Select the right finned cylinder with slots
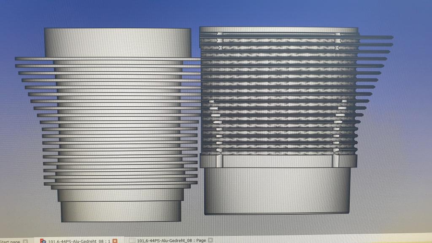 pos(296,120)
